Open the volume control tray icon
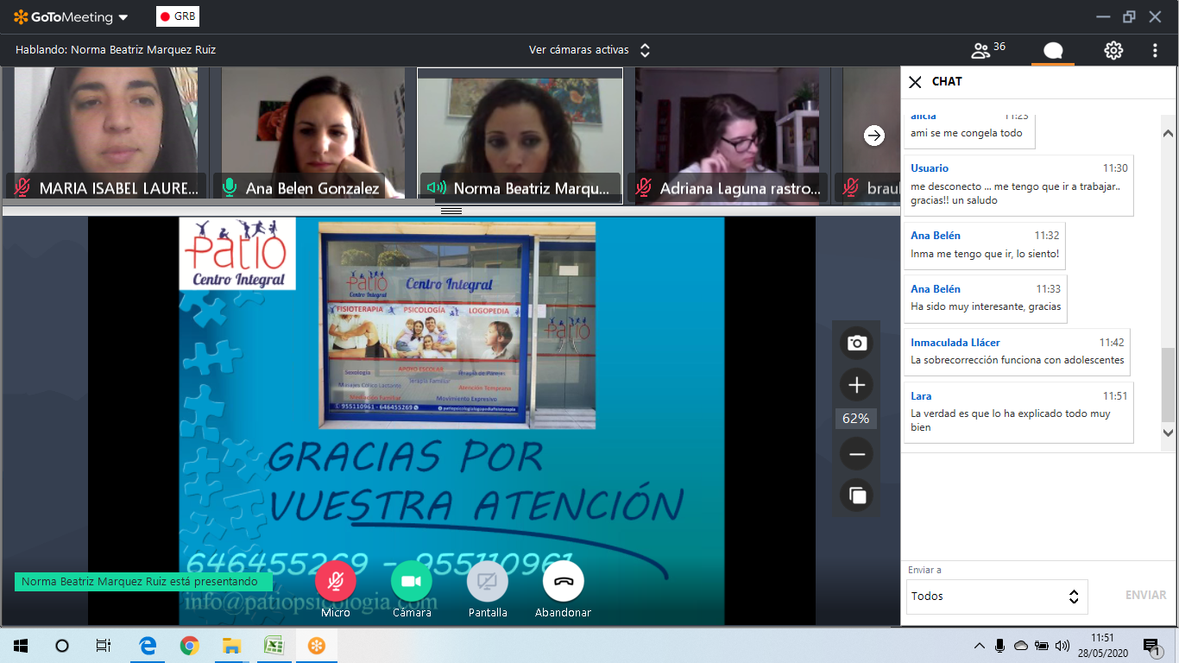The height and width of the screenshot is (663, 1179). pyautogui.click(x=1062, y=646)
